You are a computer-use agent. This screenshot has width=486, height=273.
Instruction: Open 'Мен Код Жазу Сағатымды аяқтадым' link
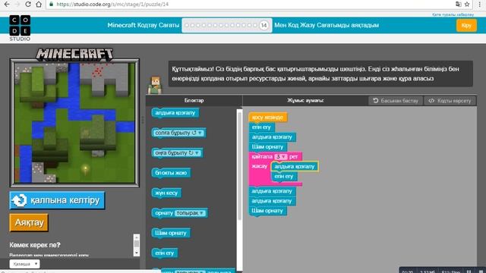click(x=327, y=25)
